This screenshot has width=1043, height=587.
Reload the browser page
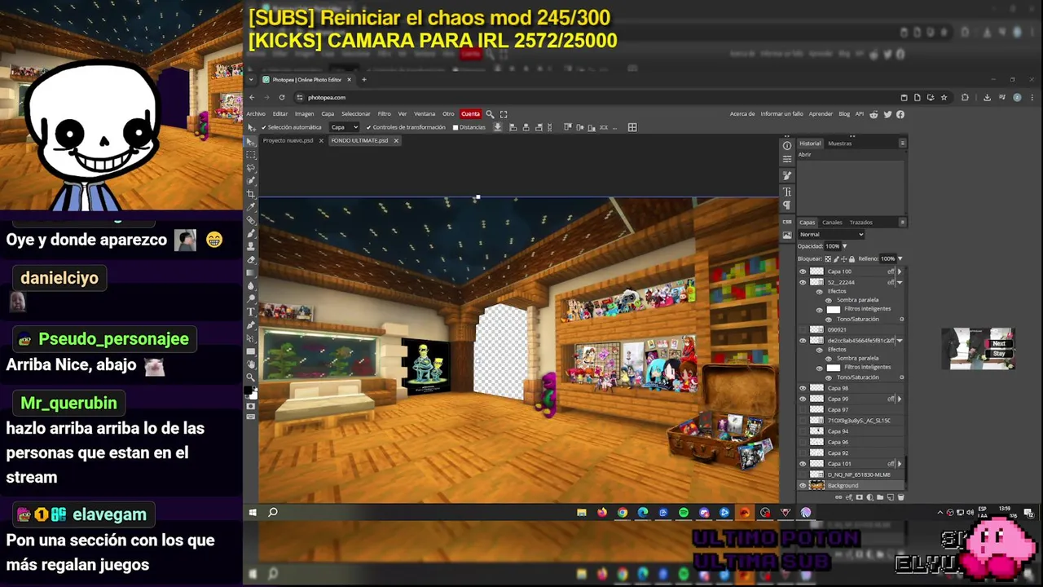coord(281,97)
